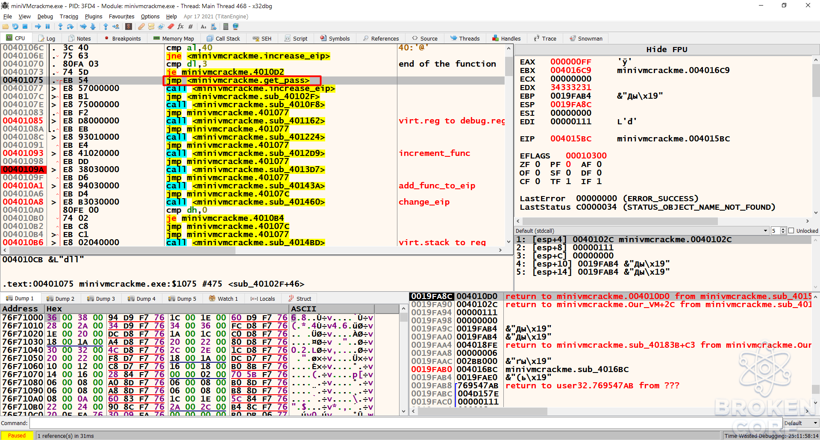
Task: Open the Debug menu
Action: pyautogui.click(x=45, y=16)
